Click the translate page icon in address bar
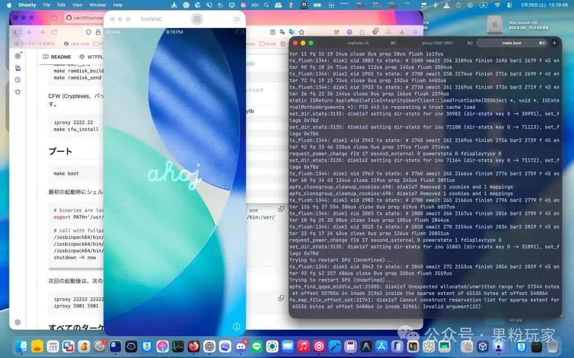 coord(282,32)
